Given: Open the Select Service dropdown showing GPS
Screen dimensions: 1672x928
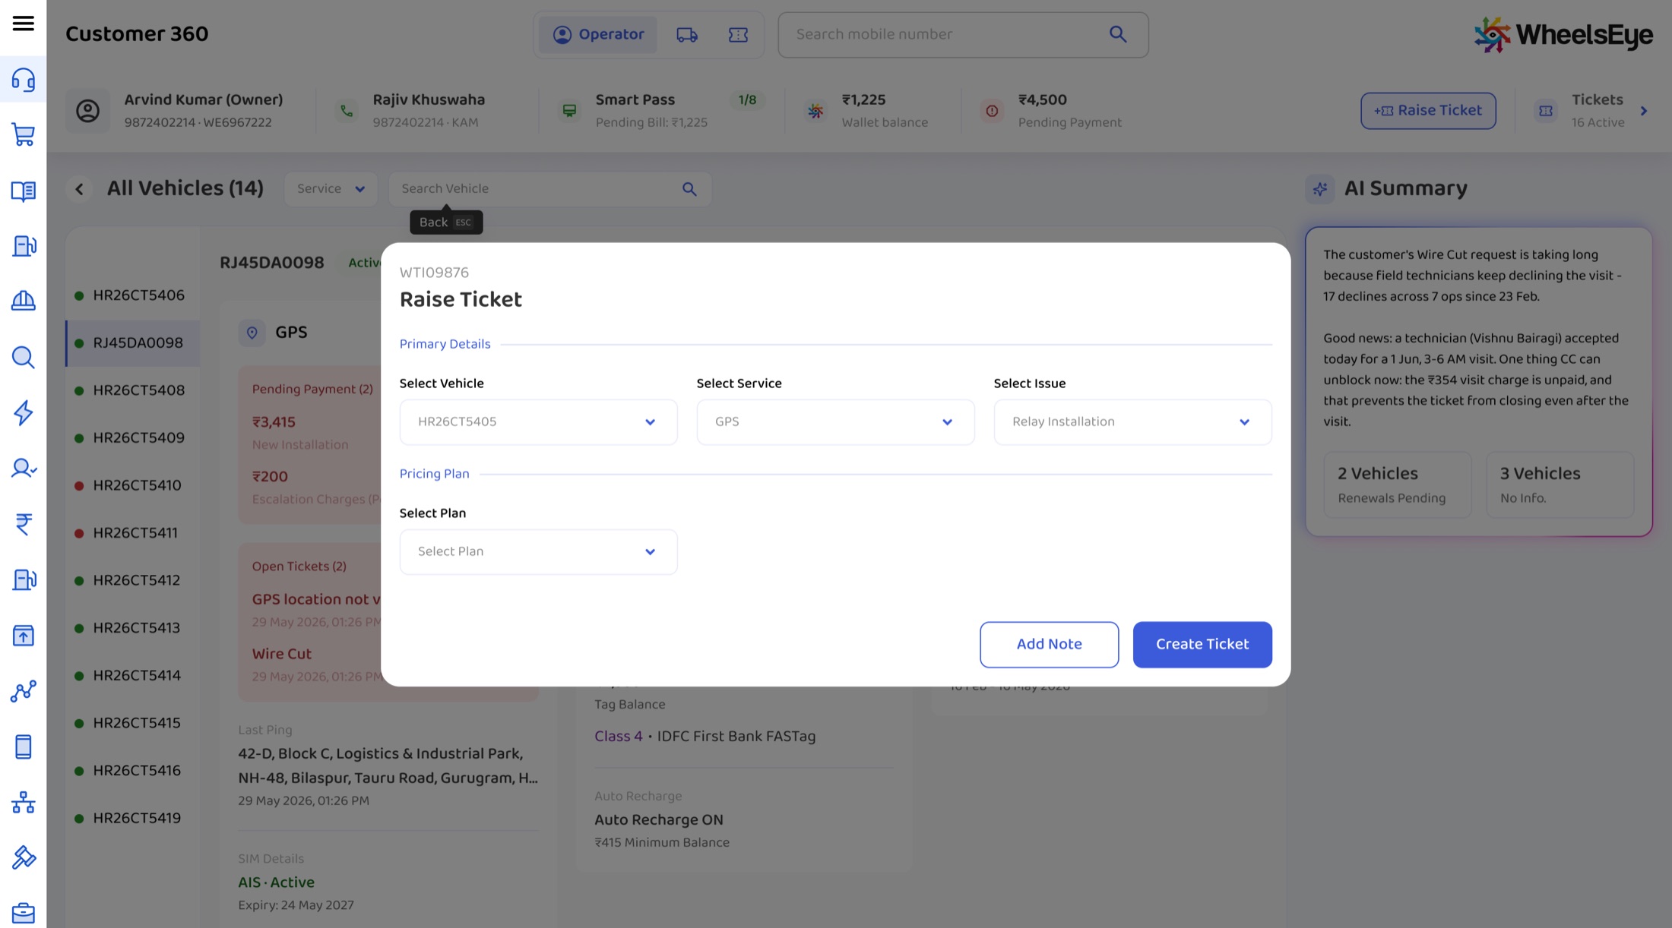Looking at the screenshot, I should [835, 422].
